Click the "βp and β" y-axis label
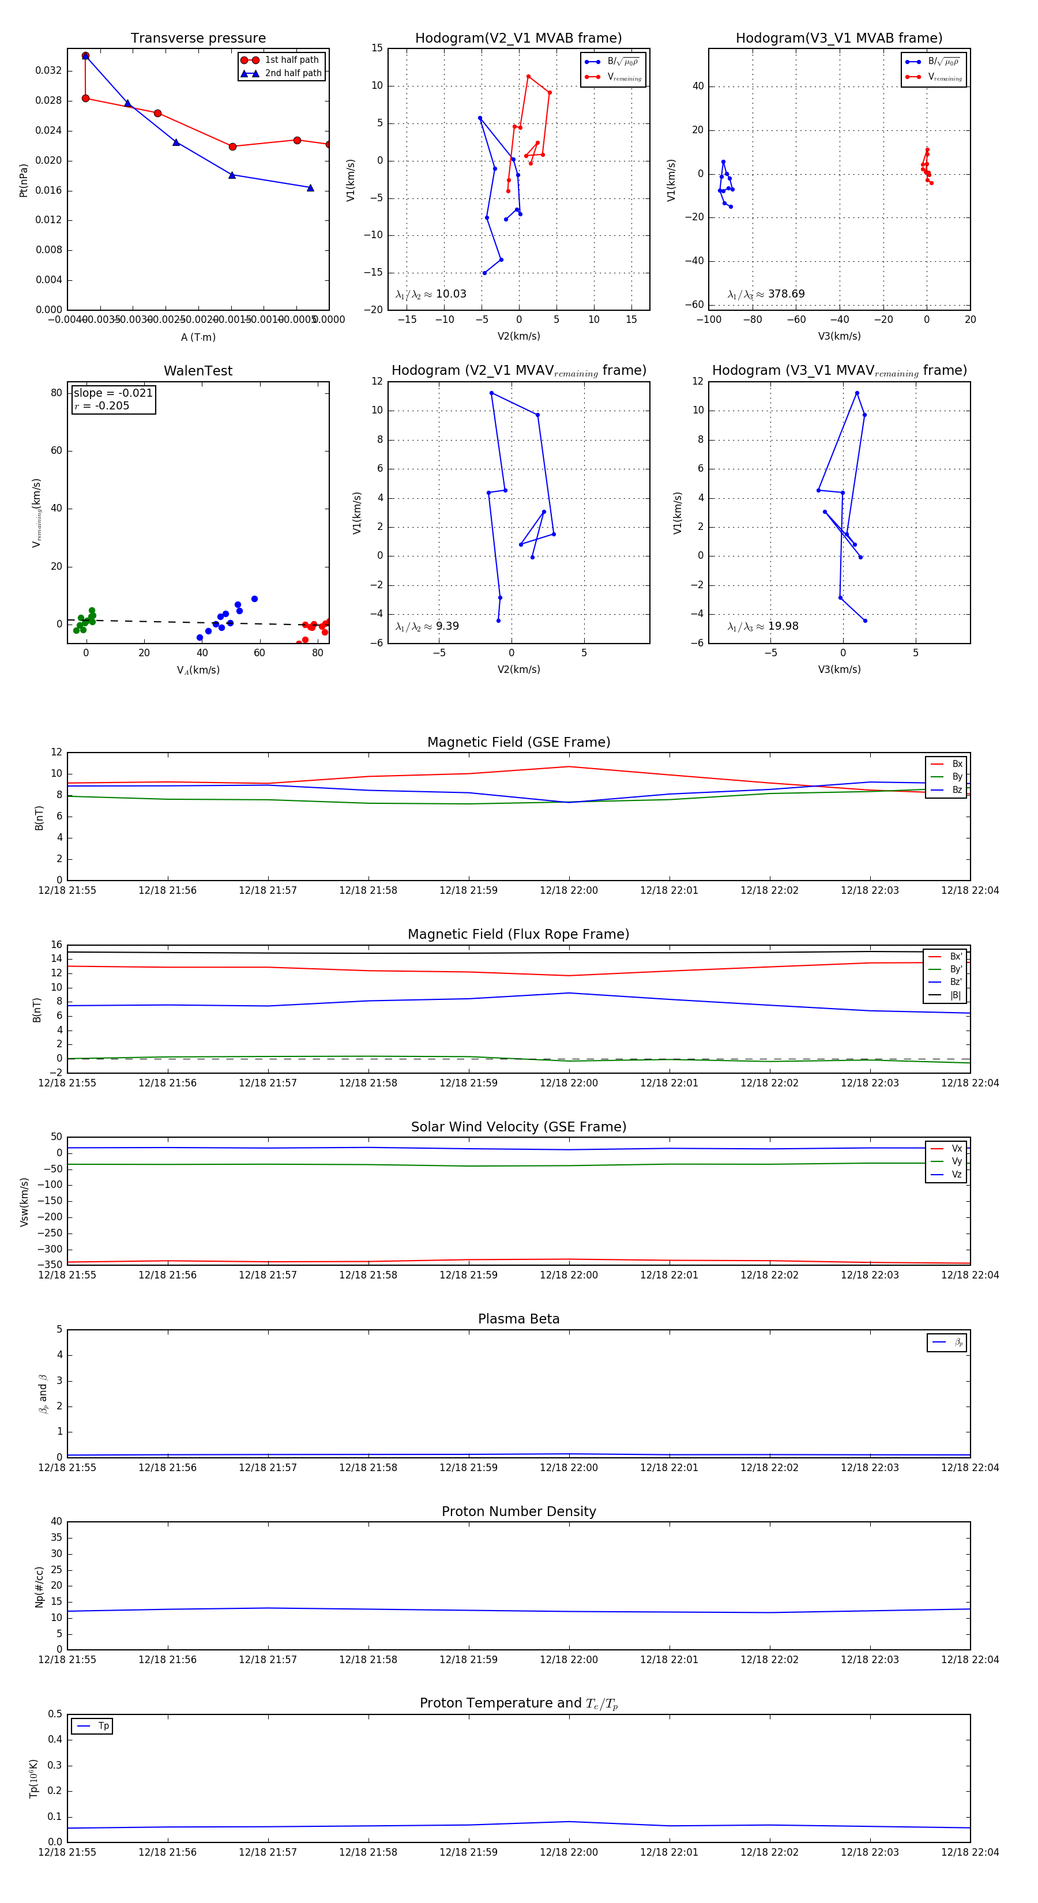The image size is (1038, 1903). (x=43, y=1394)
